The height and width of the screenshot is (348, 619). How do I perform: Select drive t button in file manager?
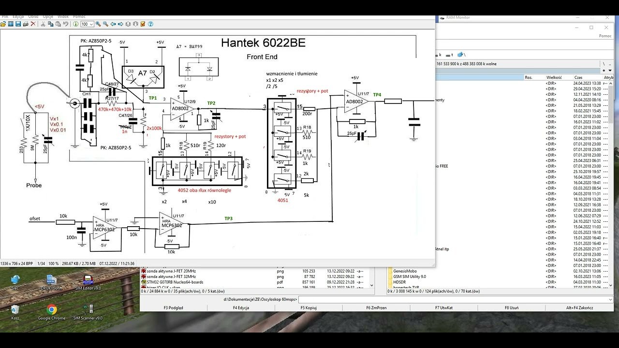450,55
